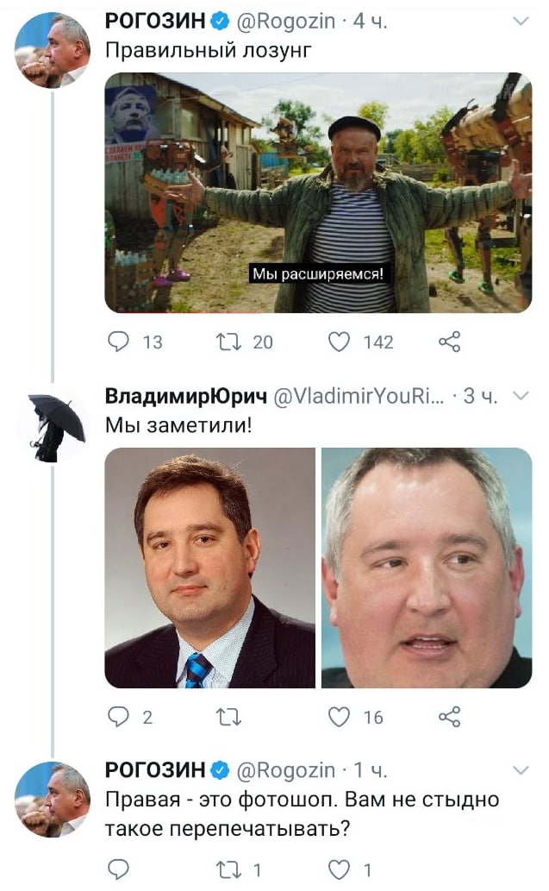Reply to the "Правая - это фотошоп" tweet
Screen dimensions: 549x891
click(119, 869)
